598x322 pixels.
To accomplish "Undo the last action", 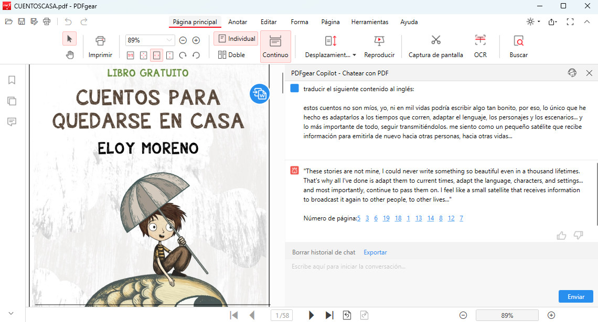I will (x=68, y=21).
